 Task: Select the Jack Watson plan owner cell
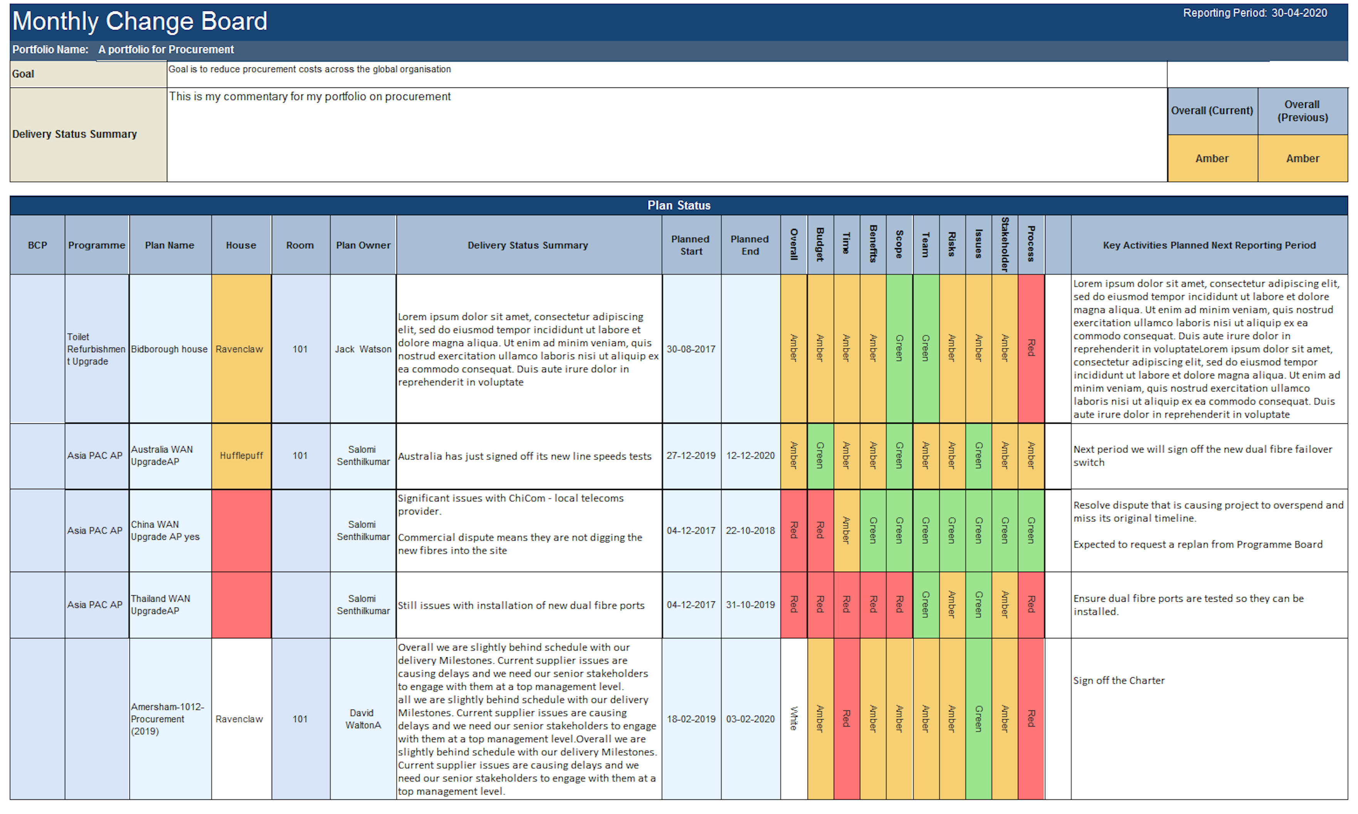tap(363, 349)
